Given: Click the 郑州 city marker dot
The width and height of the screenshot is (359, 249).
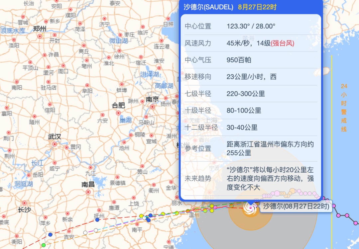Looking at the screenshot, I should (x=40, y=36).
